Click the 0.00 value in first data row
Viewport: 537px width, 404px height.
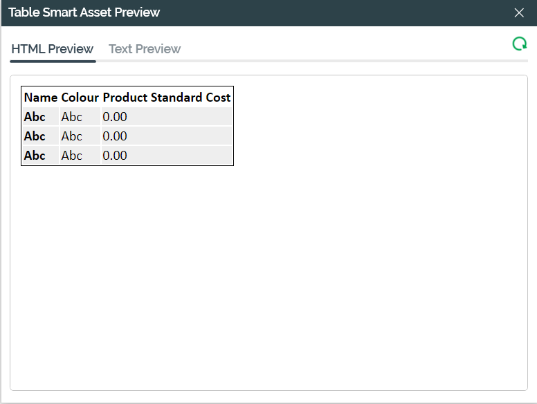coord(115,117)
